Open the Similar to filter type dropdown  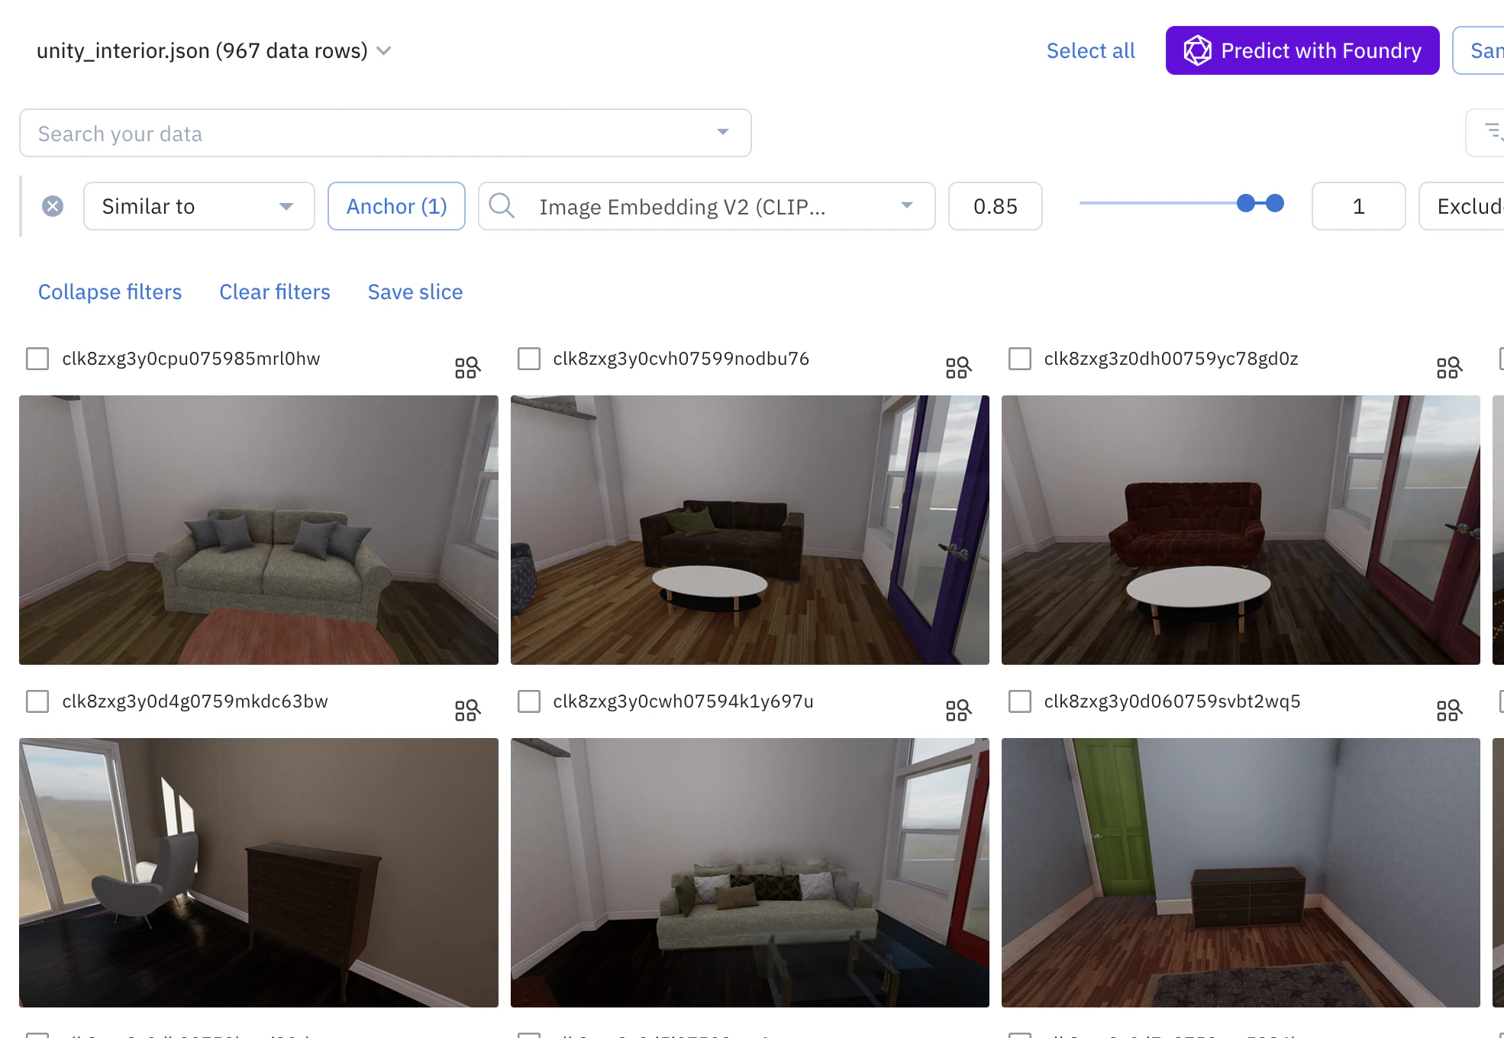[198, 206]
